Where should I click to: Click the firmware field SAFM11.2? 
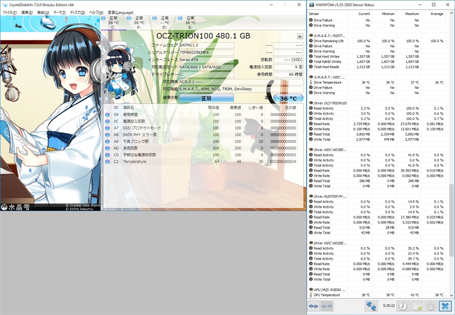pos(206,45)
